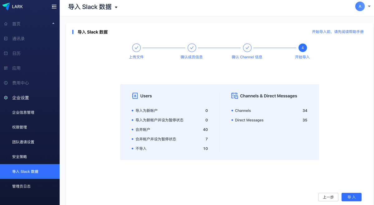This screenshot has width=374, height=205.
Task: Open 通讯录 from the sidebar icon
Action: tap(6, 38)
